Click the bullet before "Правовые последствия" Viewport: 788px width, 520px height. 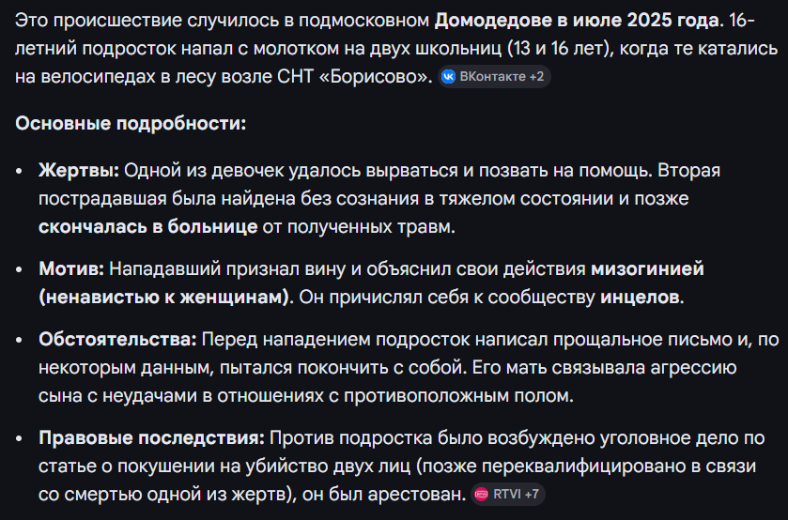click(22, 438)
